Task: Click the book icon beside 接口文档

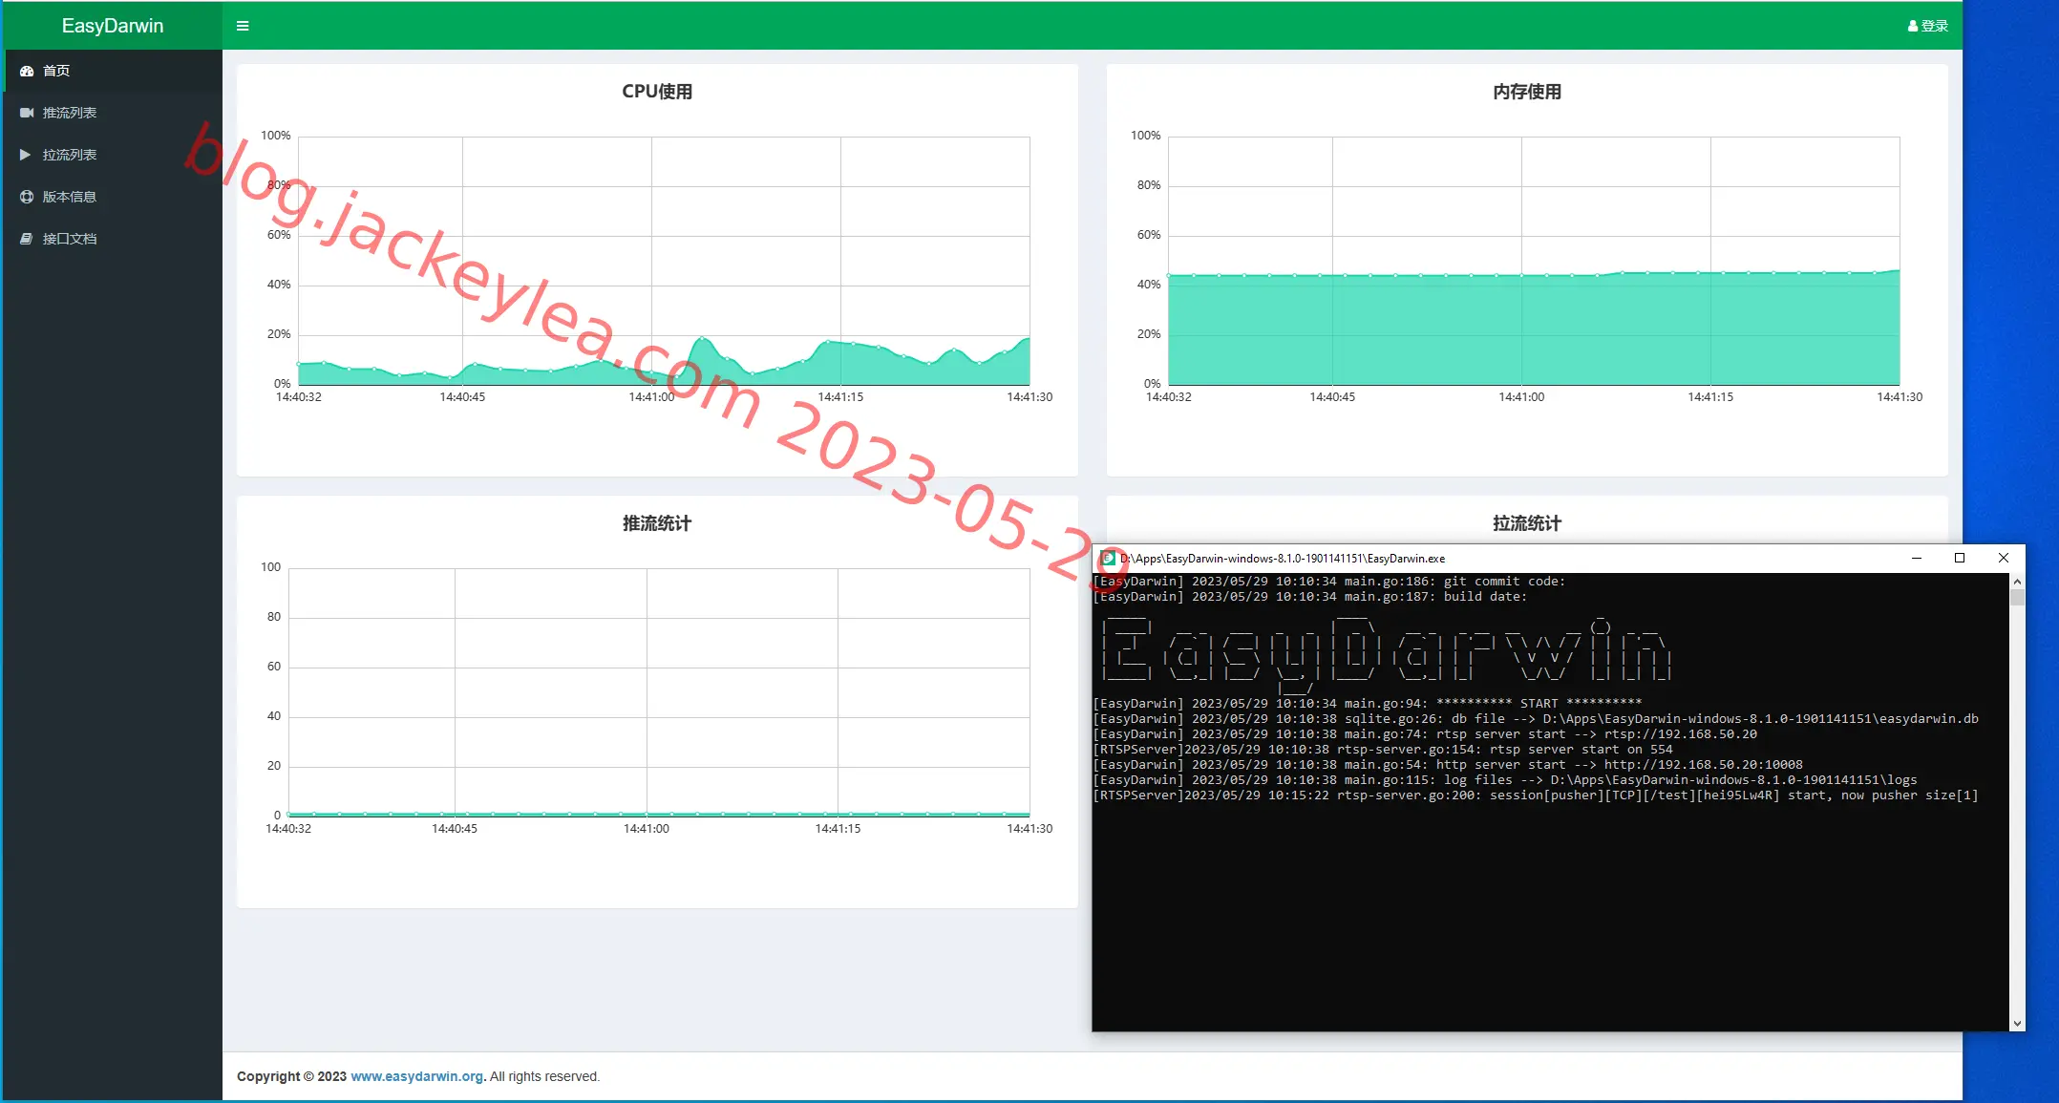Action: tap(27, 239)
